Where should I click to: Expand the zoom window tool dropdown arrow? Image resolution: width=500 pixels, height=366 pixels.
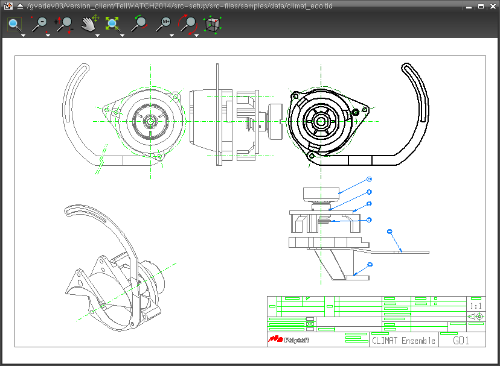pos(23,36)
